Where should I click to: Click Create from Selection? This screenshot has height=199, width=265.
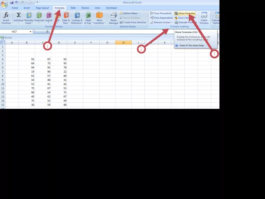tap(133, 22)
